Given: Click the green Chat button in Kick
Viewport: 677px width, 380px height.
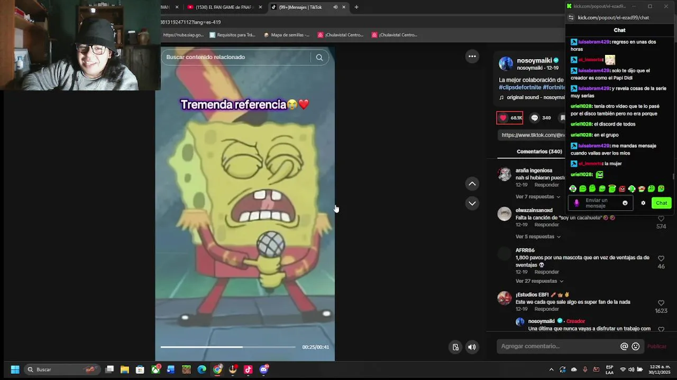Looking at the screenshot, I should 661,203.
